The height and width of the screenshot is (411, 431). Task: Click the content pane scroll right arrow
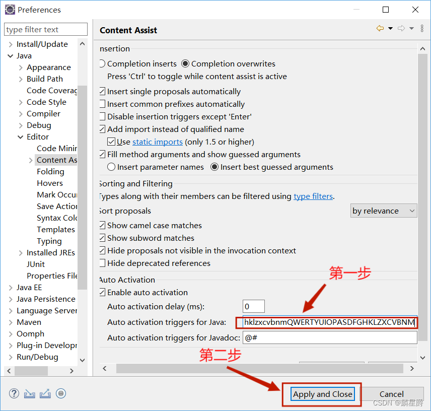coord(412,368)
